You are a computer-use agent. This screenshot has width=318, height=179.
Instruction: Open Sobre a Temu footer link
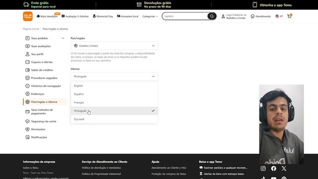31,168
